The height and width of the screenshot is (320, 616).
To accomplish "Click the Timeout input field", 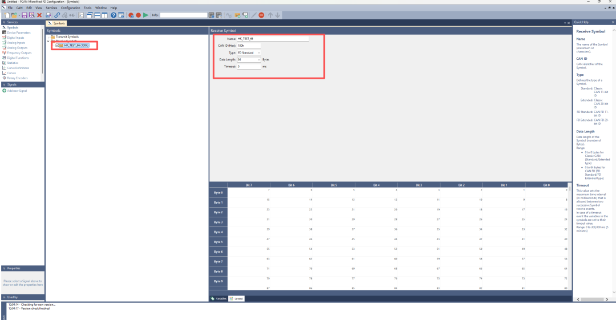I will (x=249, y=66).
